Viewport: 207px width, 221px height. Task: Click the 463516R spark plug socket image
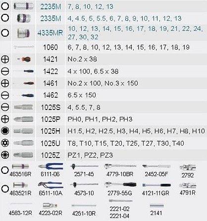point(20,166)
